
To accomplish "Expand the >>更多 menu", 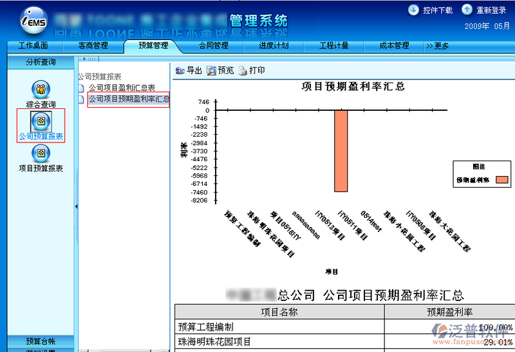I will (x=438, y=46).
